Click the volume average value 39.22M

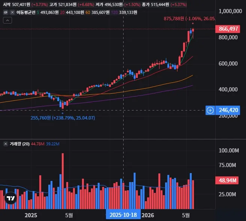(53, 144)
